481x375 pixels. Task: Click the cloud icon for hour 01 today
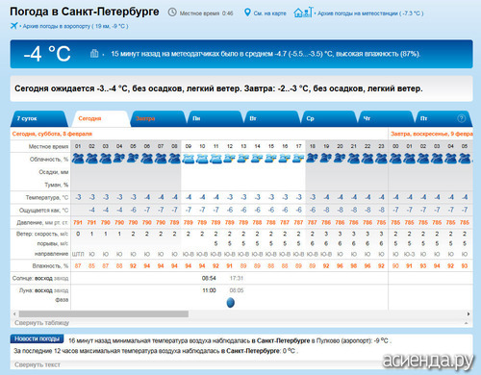click(78, 159)
